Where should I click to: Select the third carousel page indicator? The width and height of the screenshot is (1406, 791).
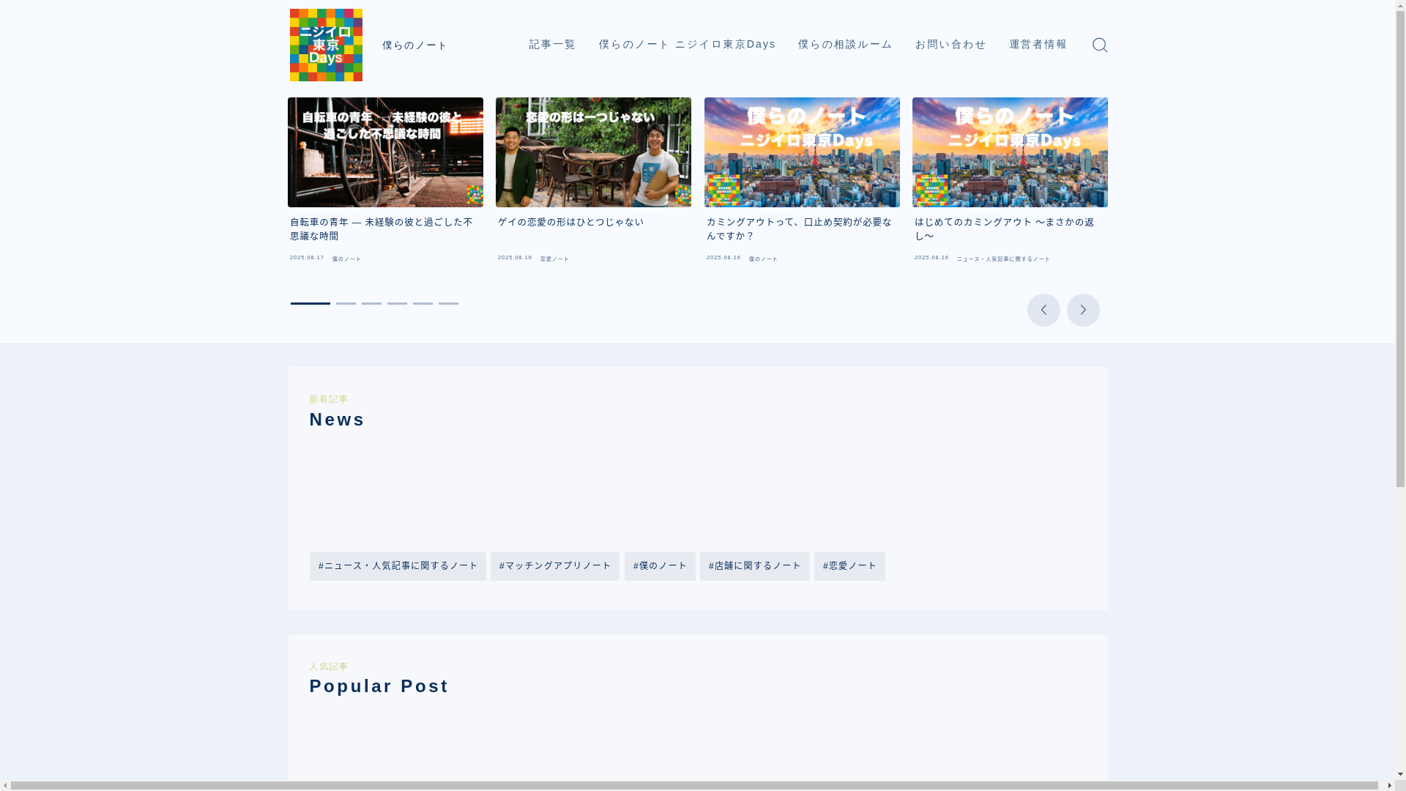[x=371, y=303]
